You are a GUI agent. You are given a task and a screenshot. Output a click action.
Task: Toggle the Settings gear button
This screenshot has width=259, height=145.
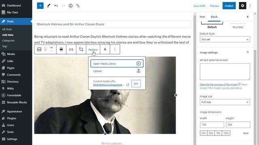(x=242, y=6)
